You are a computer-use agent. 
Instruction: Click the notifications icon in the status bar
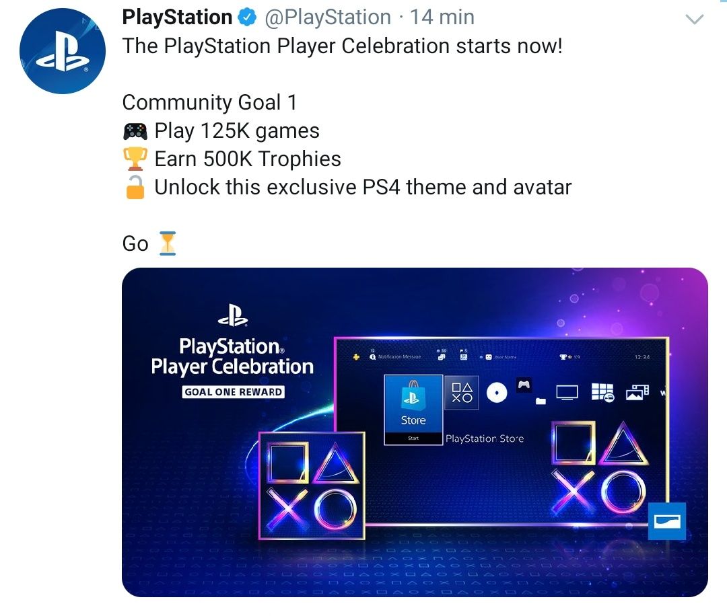[372, 357]
